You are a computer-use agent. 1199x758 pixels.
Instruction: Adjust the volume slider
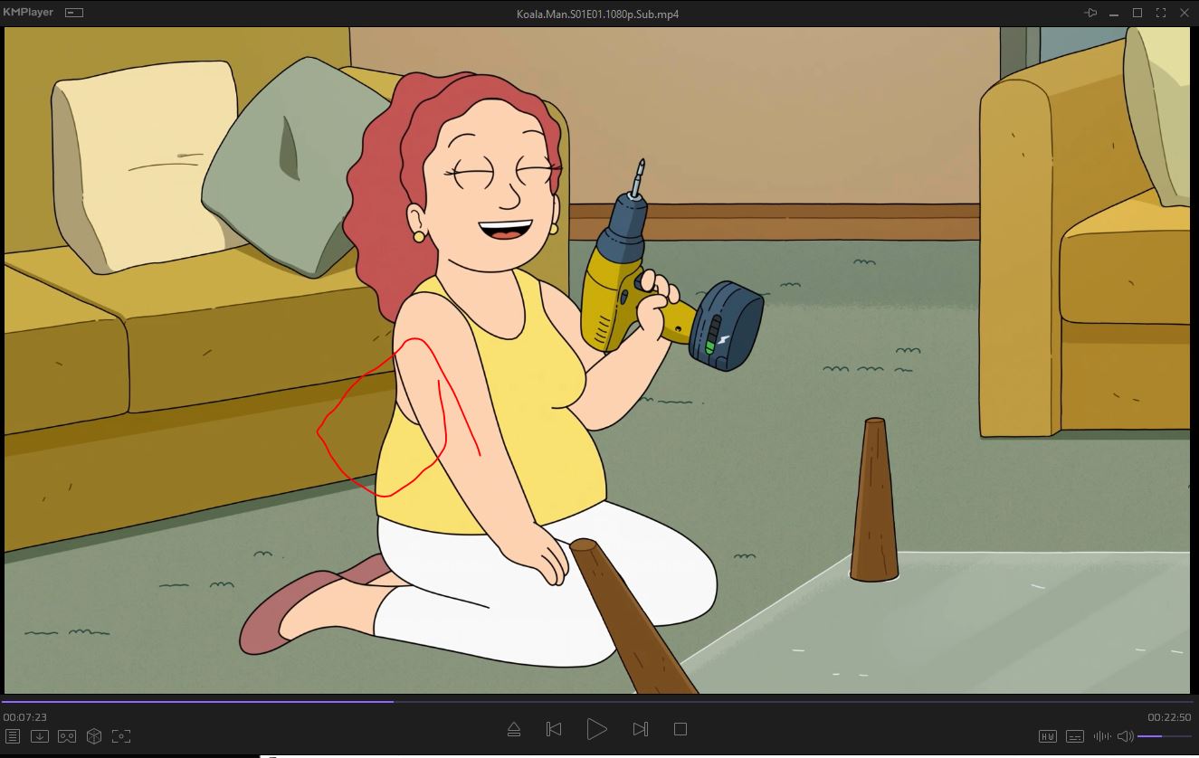pos(1163,736)
